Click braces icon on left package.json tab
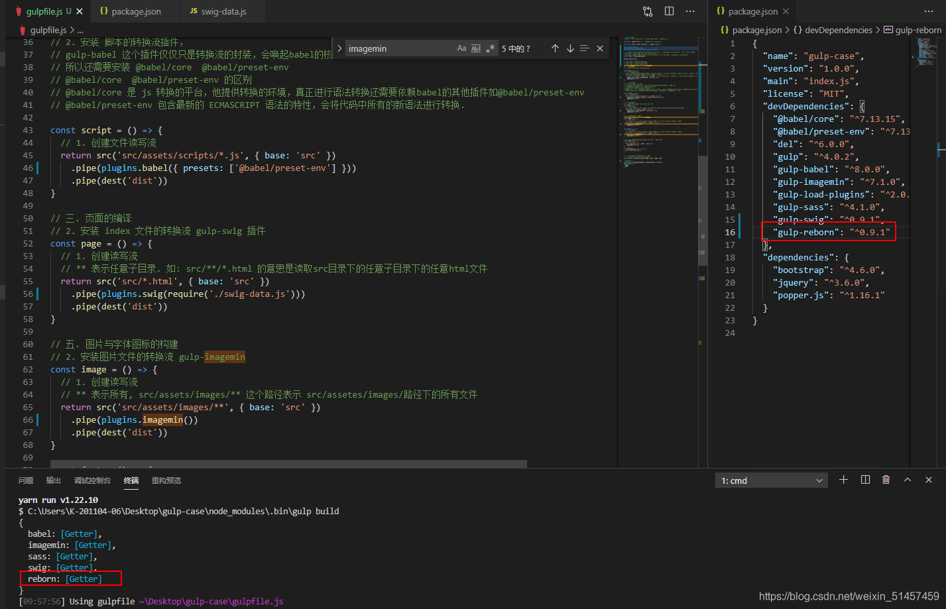This screenshot has height=609, width=946. (104, 11)
